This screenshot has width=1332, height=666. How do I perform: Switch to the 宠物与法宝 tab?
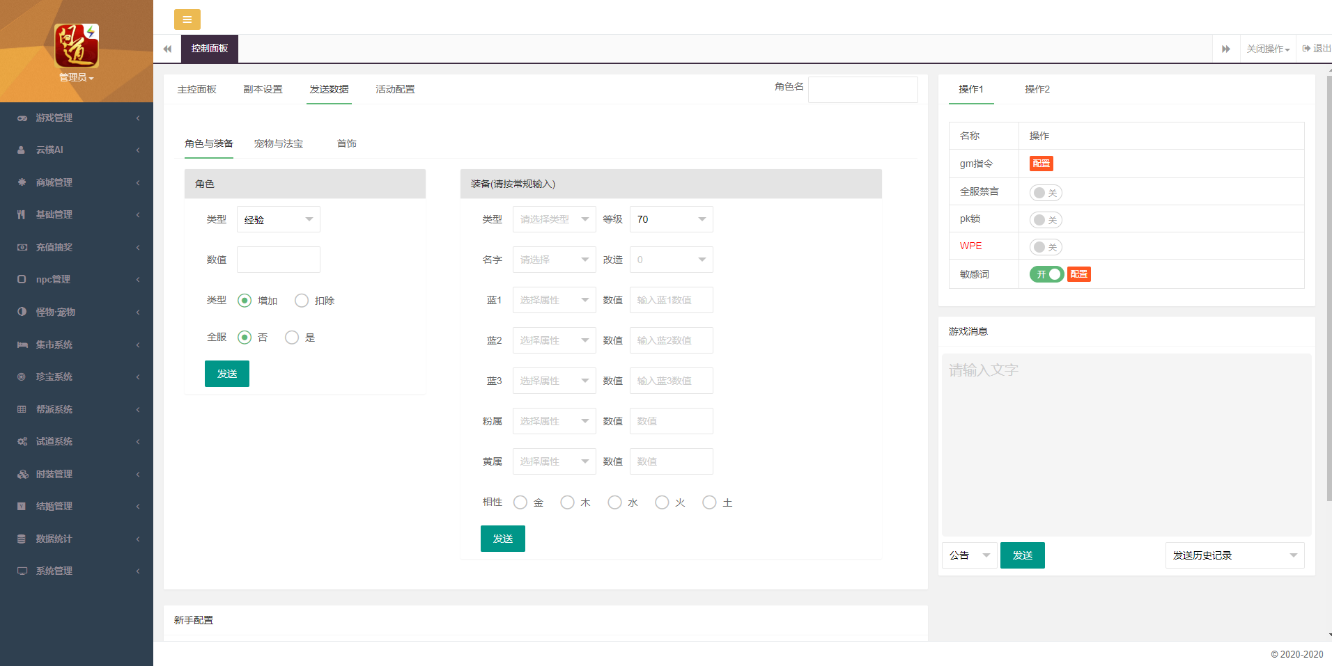(x=279, y=143)
